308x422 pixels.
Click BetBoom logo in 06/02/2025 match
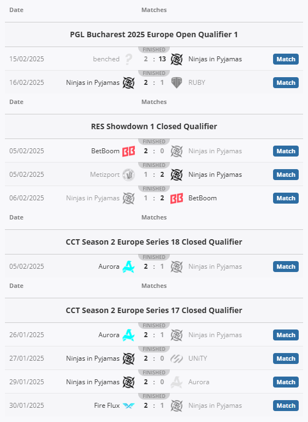tap(177, 198)
